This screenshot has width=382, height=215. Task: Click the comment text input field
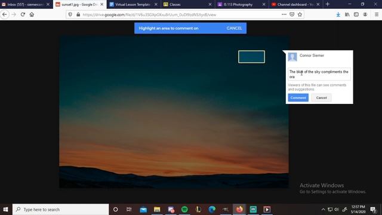(x=319, y=74)
